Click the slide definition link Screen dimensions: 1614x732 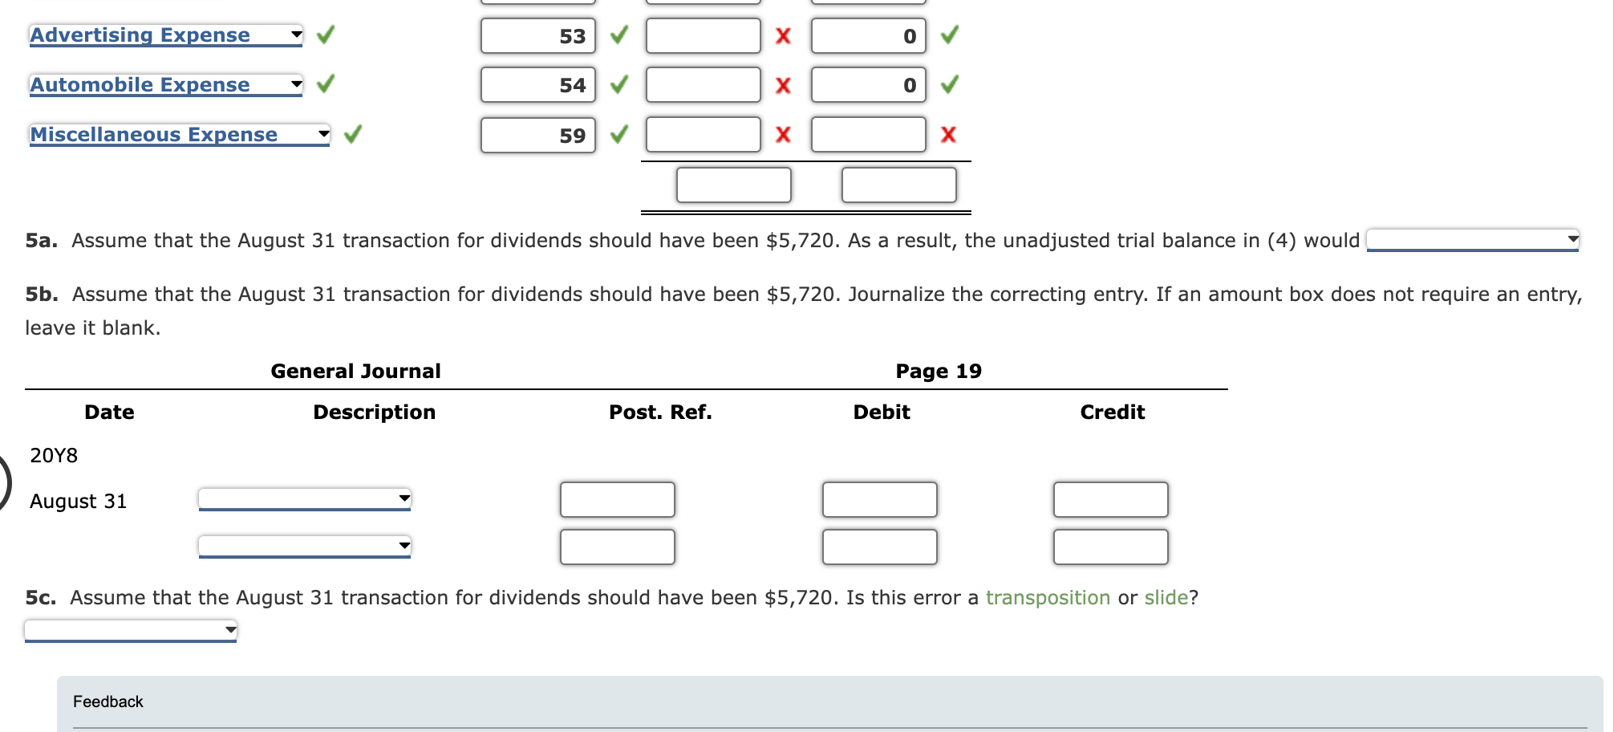point(1168,597)
